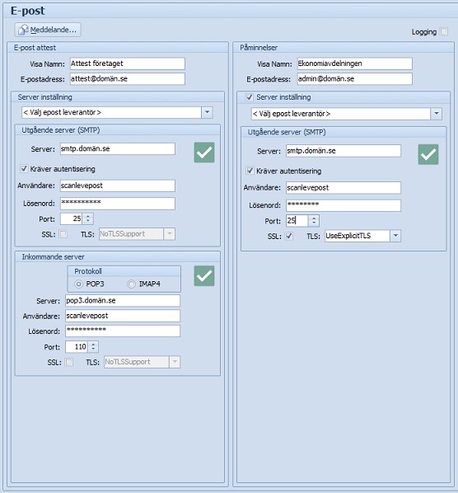Image resolution: width=458 pixels, height=493 pixels.
Task: Click the envelope icon on the Meddelande button
Action: 22,30
